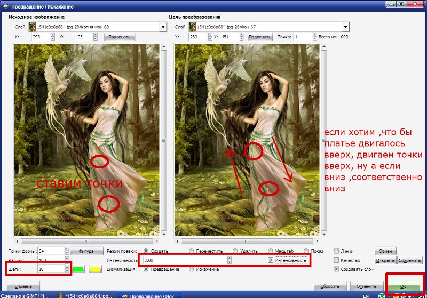427x298 pixels.
Task: Click the destination preview vertical scrollbar
Action: (x=324, y=140)
